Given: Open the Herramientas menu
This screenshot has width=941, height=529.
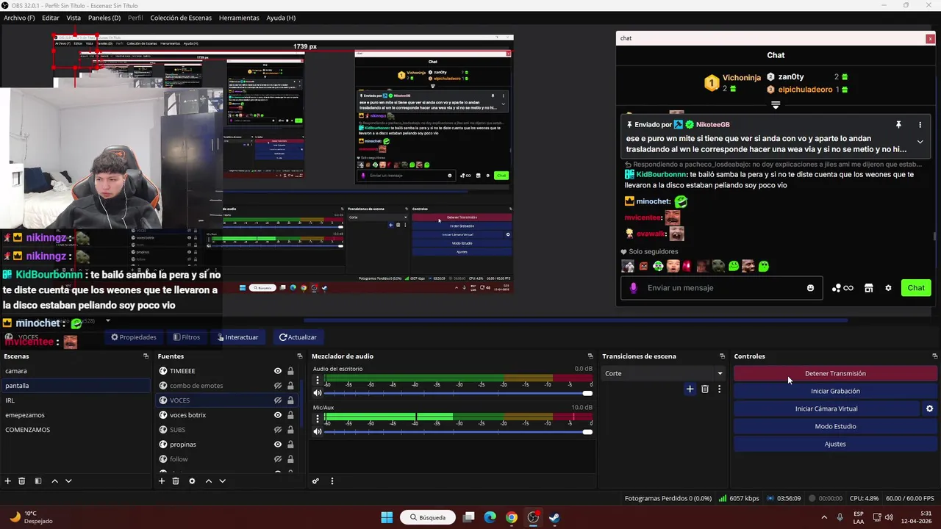Looking at the screenshot, I should (239, 18).
